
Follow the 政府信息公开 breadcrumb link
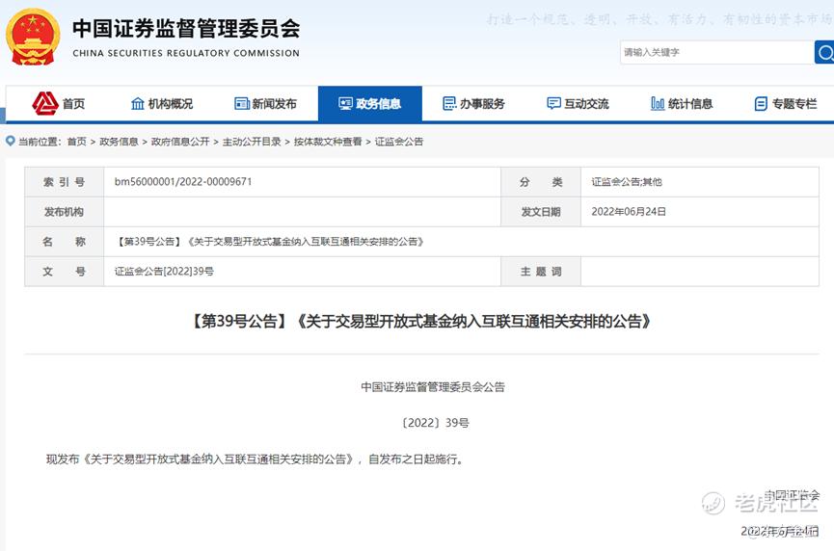[x=180, y=142]
